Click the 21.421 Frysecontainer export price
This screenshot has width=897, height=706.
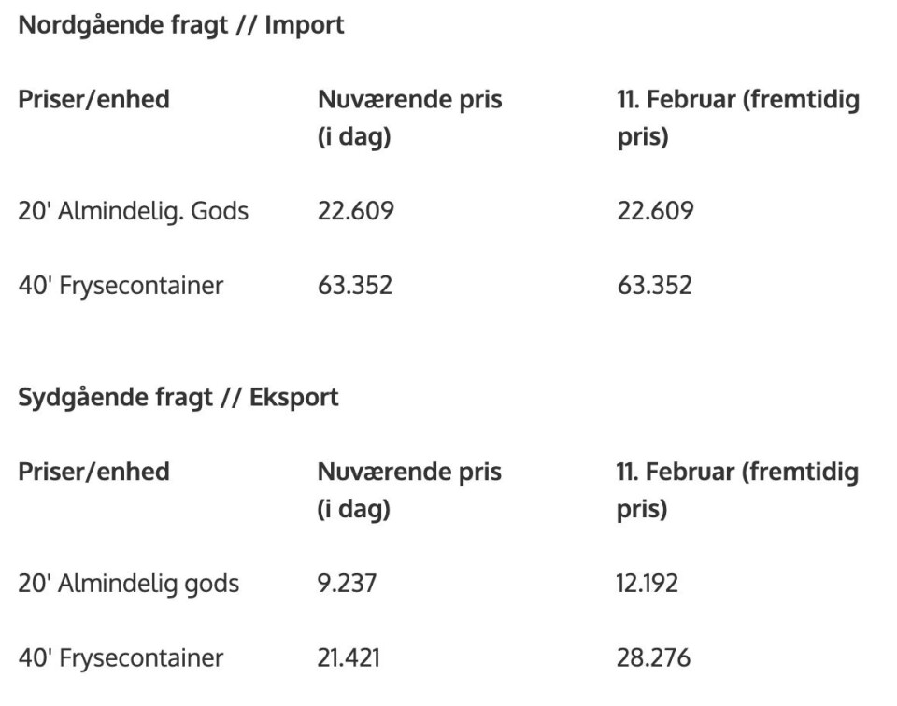pyautogui.click(x=349, y=657)
